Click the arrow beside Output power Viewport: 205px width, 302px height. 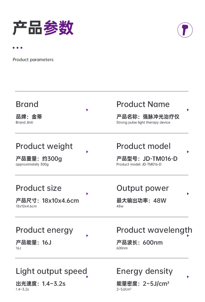[x=188, y=194]
